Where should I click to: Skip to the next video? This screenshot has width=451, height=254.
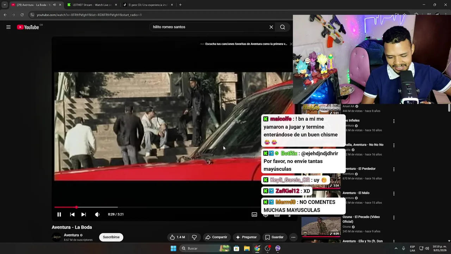point(84,214)
